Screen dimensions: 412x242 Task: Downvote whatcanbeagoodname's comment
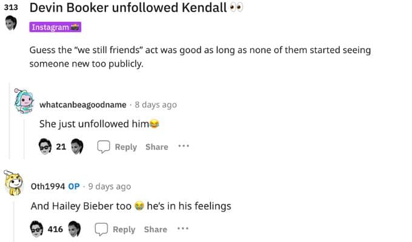coord(77,147)
